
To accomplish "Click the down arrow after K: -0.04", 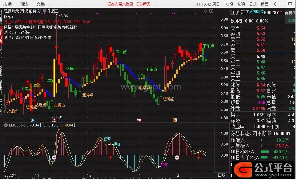I will pos(74,125).
